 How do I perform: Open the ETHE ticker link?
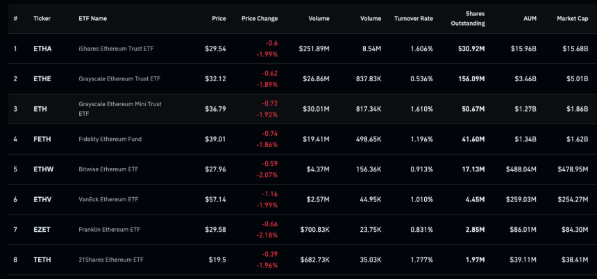coord(42,79)
